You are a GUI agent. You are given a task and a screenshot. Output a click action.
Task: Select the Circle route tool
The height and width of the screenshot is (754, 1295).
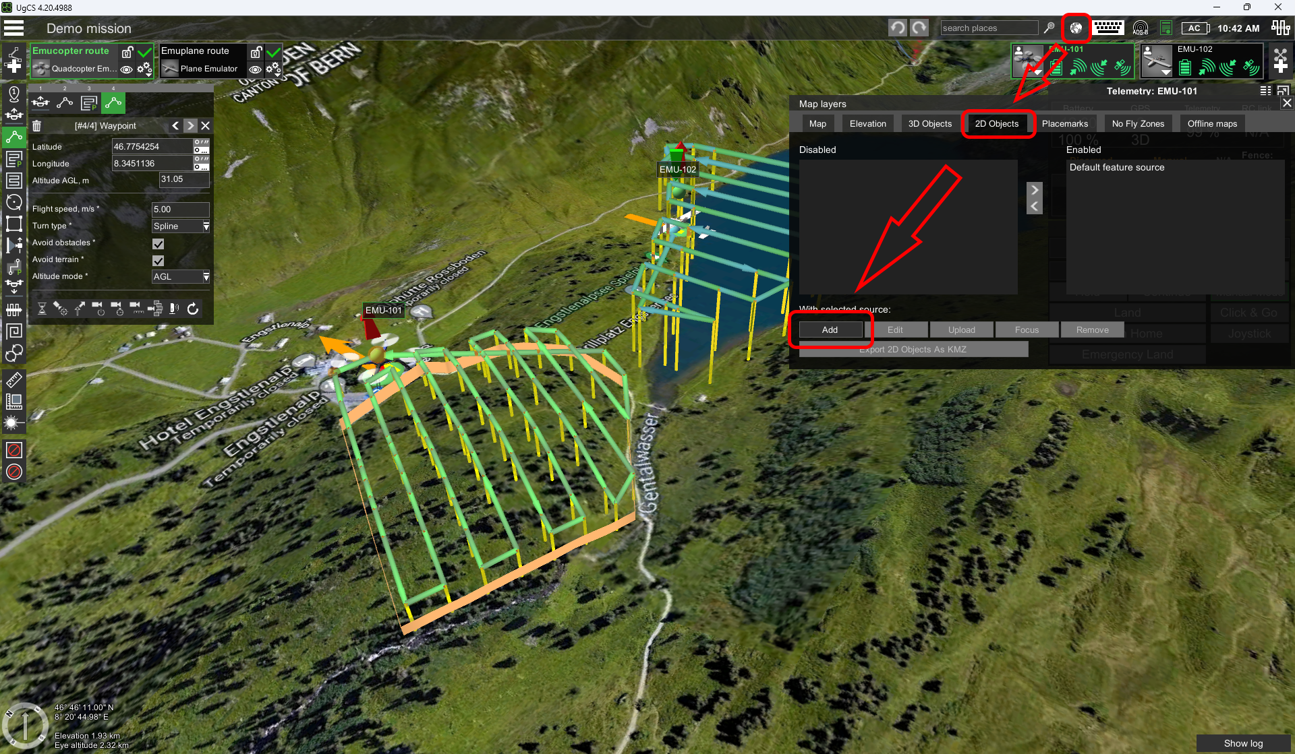click(x=13, y=202)
